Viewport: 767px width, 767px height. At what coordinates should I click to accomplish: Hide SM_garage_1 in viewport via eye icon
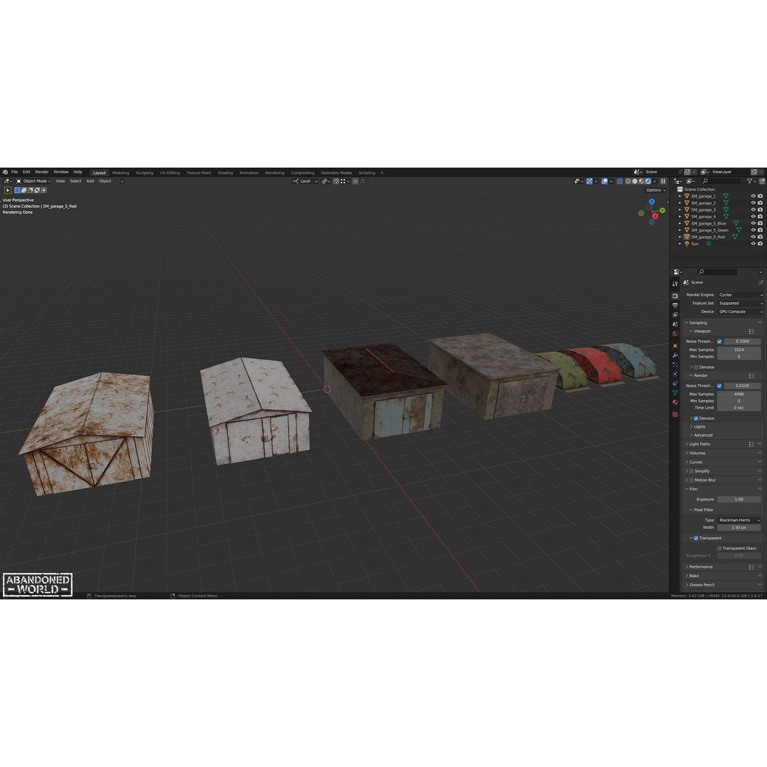pyautogui.click(x=754, y=196)
